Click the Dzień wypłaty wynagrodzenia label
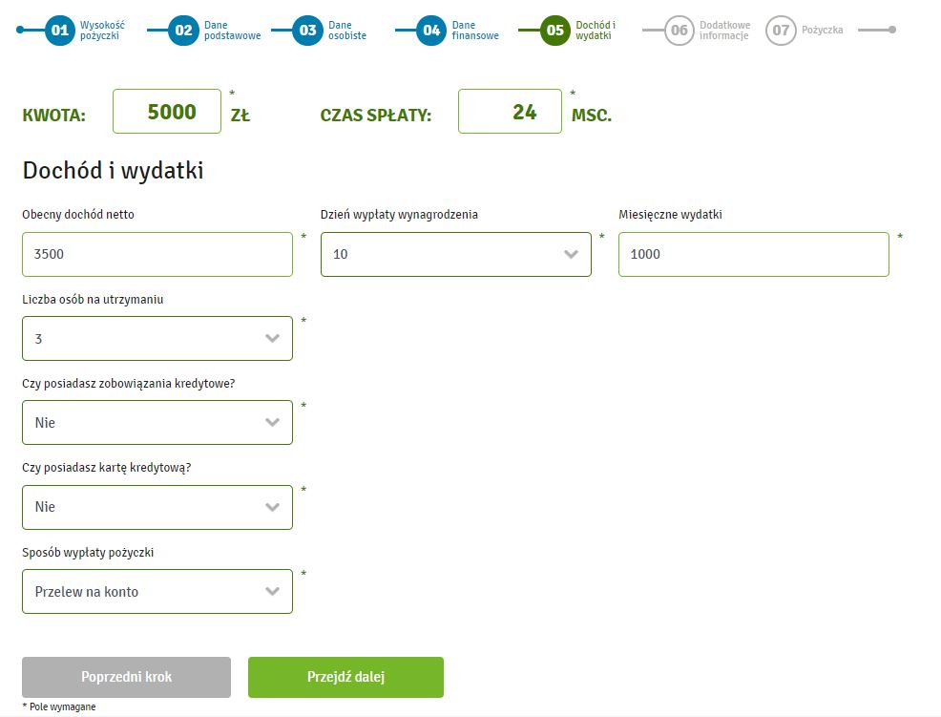This screenshot has height=717, width=941. tap(399, 215)
